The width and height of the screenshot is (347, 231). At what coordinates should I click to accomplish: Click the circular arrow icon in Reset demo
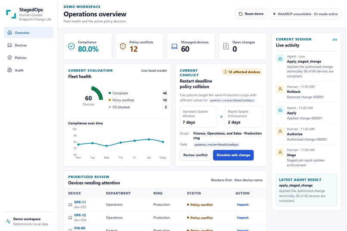click(x=241, y=14)
